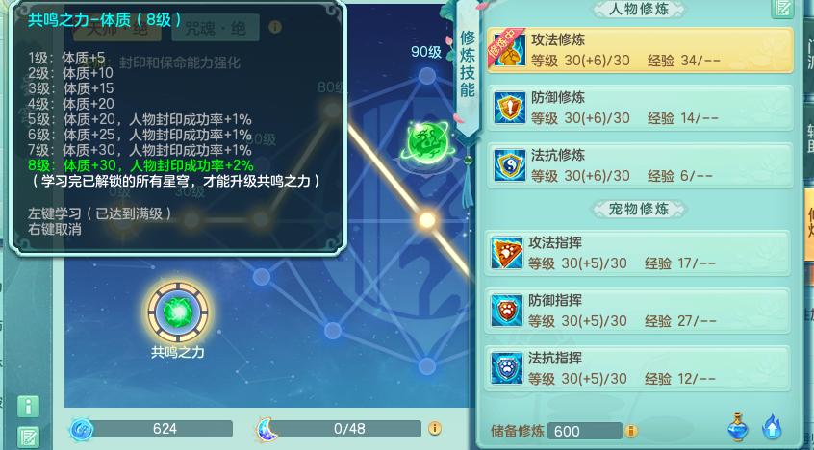Open the green info button at bottom left
Viewport: 814px width, 450px height.
[28, 407]
